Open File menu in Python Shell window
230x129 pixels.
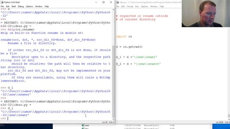(x=2, y=6)
